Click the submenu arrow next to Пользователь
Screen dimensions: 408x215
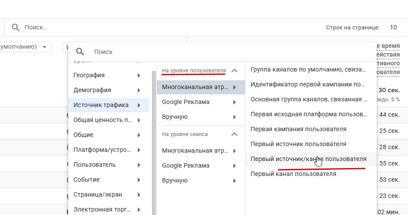click(139, 165)
